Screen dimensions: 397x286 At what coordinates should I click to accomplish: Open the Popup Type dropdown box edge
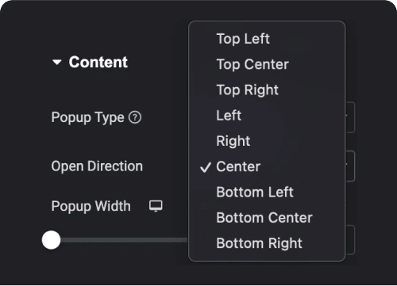point(350,117)
